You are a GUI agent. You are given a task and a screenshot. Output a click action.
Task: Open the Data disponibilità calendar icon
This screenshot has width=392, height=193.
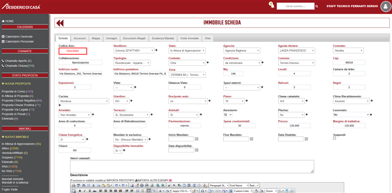197,150
